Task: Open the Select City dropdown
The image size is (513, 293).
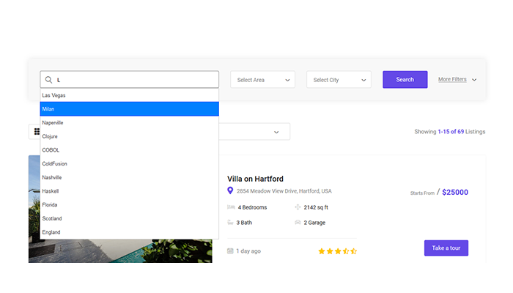Action: (339, 80)
